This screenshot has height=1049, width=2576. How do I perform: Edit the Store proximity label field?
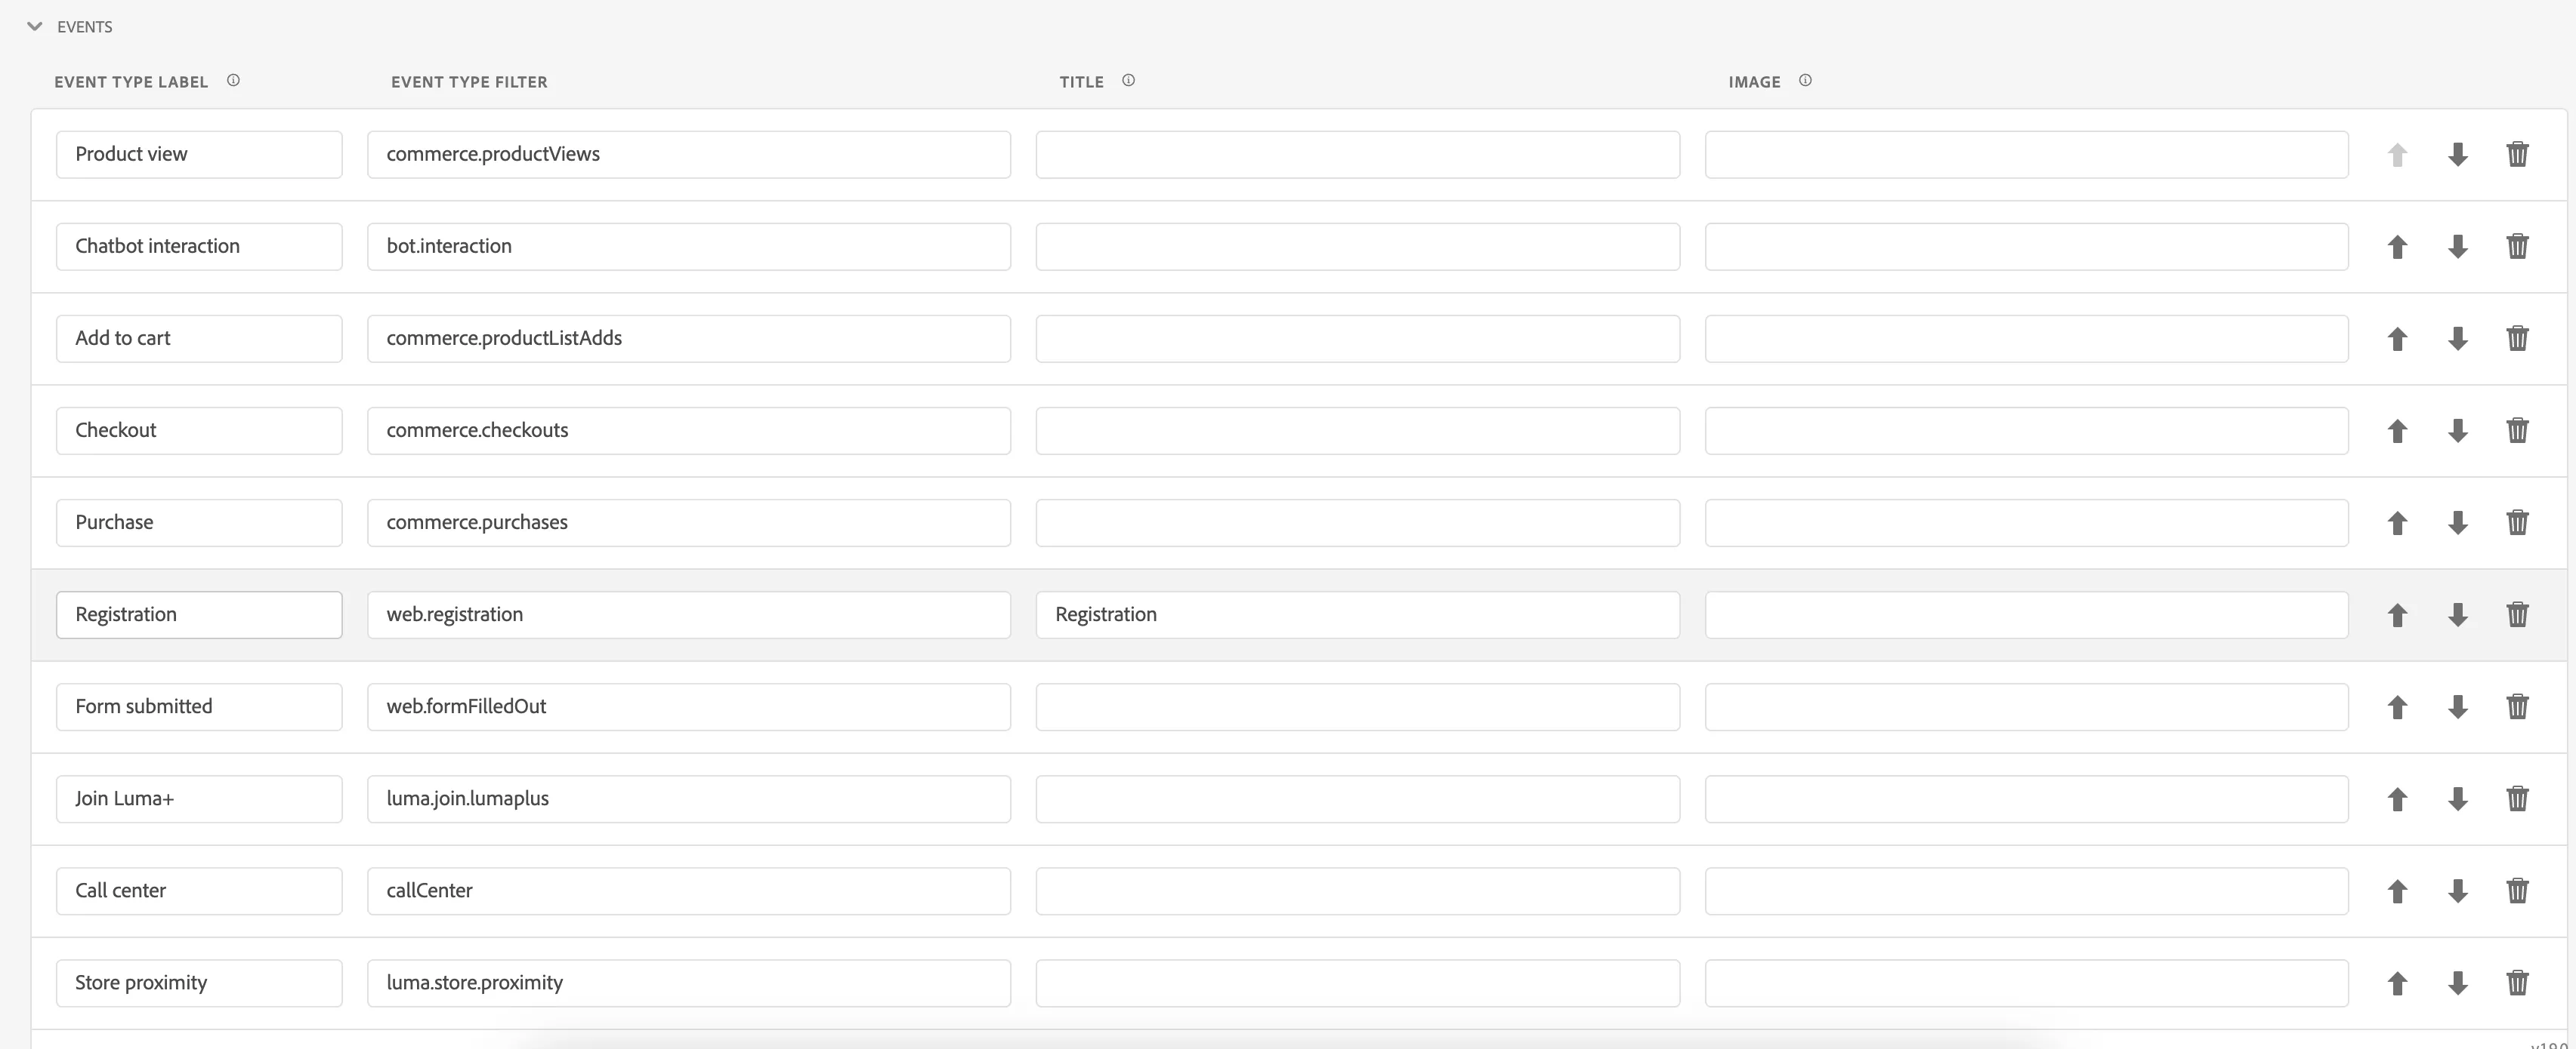pyautogui.click(x=199, y=982)
